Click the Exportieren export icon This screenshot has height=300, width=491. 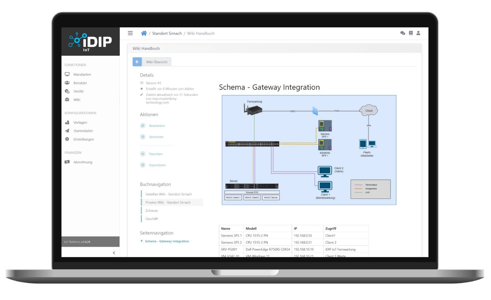tap(143, 165)
